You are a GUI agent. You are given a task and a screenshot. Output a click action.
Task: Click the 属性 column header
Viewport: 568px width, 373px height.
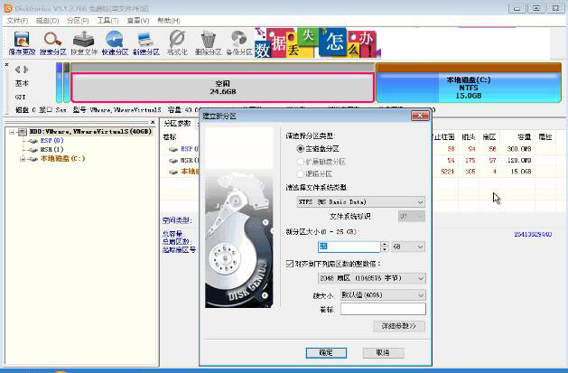click(545, 137)
